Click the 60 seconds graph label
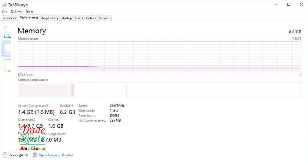 click(26, 75)
